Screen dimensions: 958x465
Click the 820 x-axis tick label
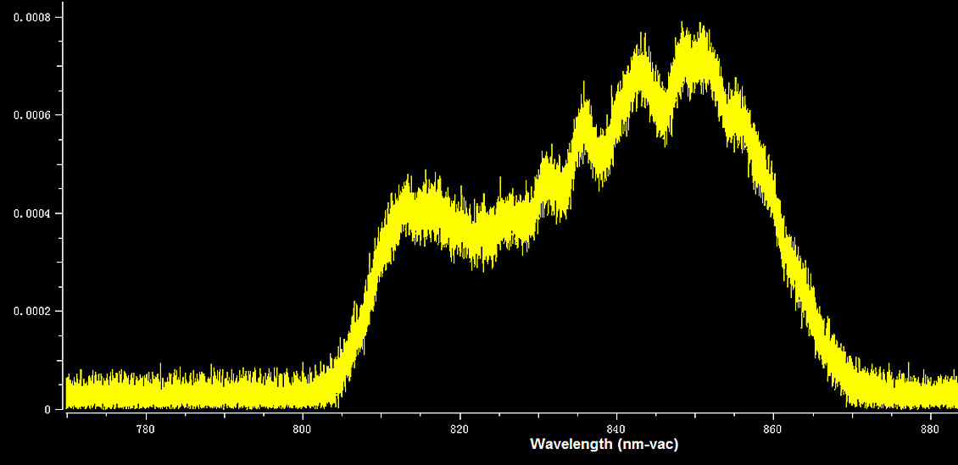(x=460, y=427)
